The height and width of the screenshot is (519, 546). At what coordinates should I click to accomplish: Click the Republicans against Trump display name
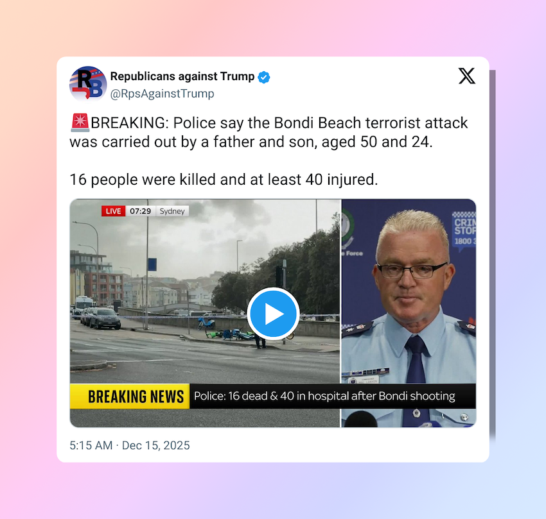182,76
